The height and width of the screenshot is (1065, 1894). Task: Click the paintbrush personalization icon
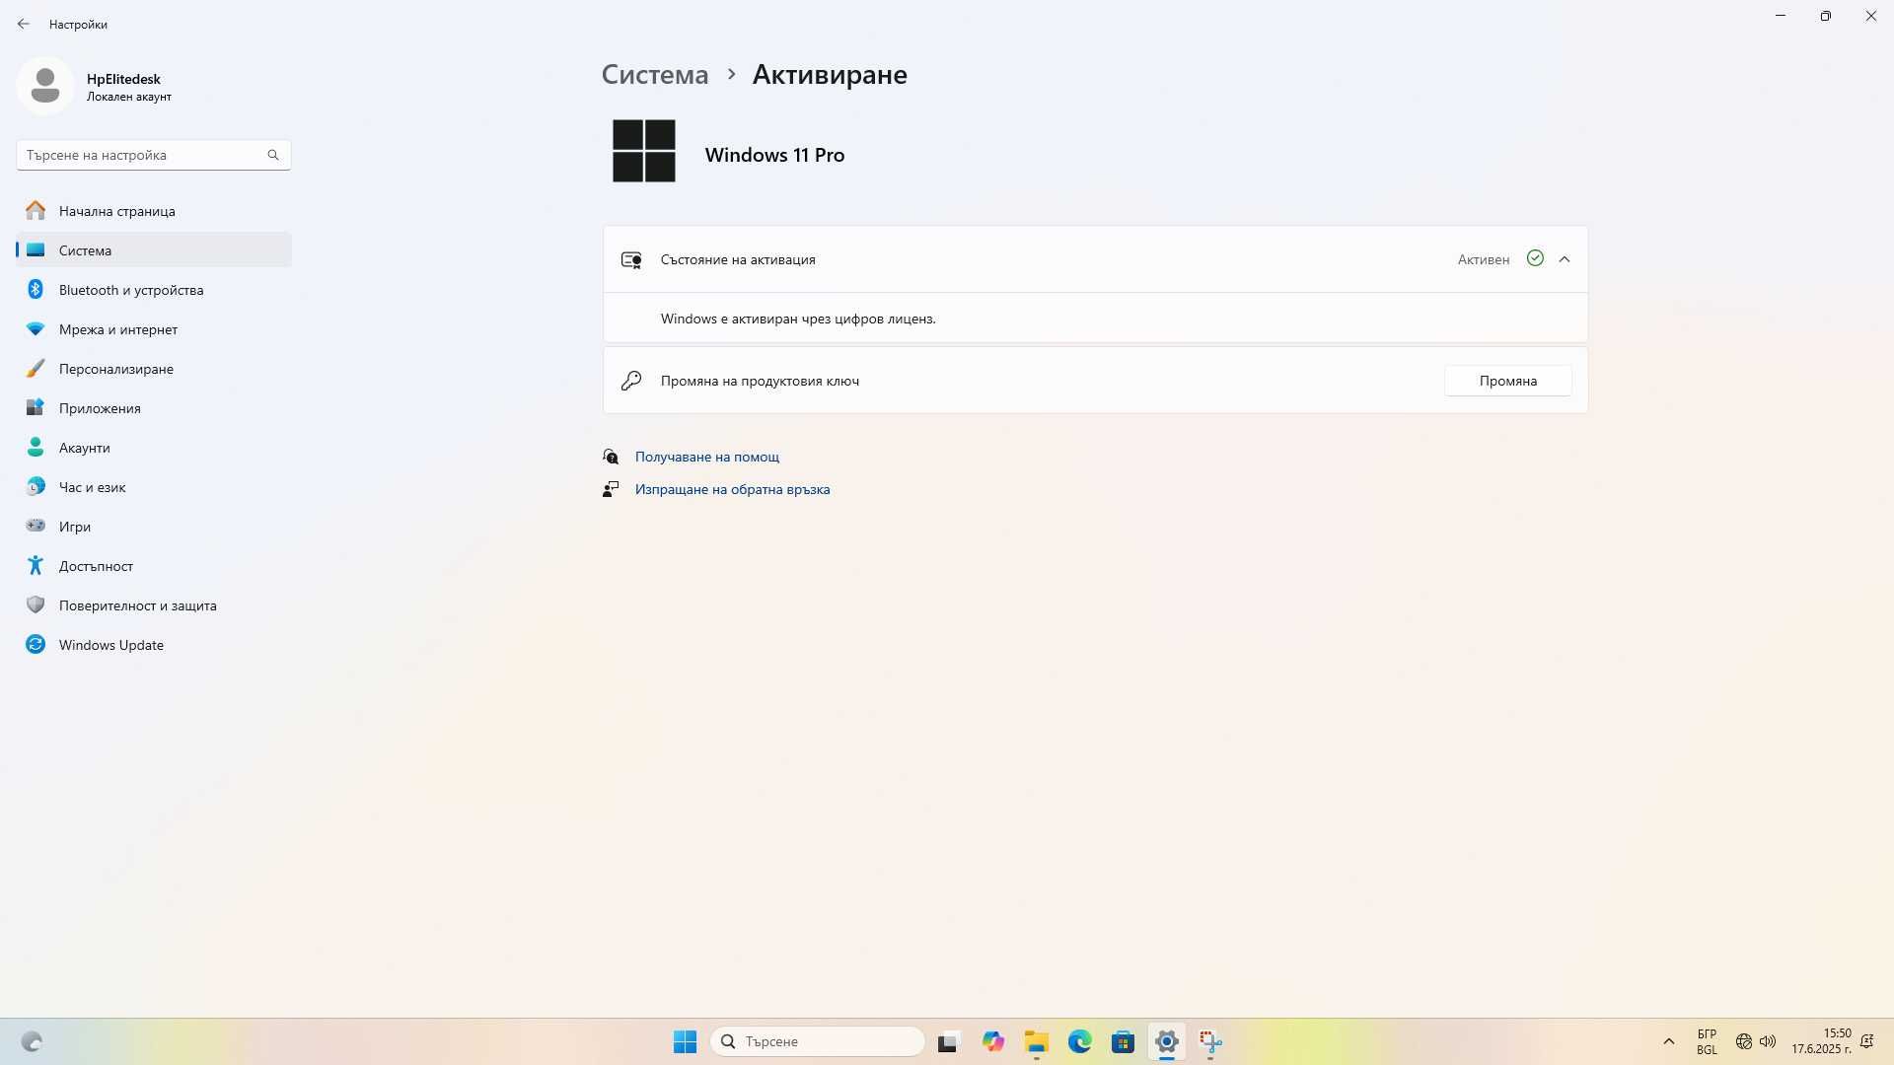36,368
